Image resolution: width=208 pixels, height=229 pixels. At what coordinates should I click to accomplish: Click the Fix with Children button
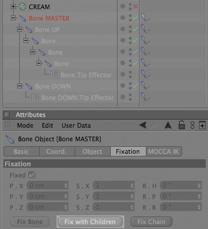(x=90, y=222)
